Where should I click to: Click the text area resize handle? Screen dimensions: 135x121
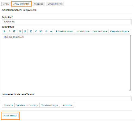point(130,90)
